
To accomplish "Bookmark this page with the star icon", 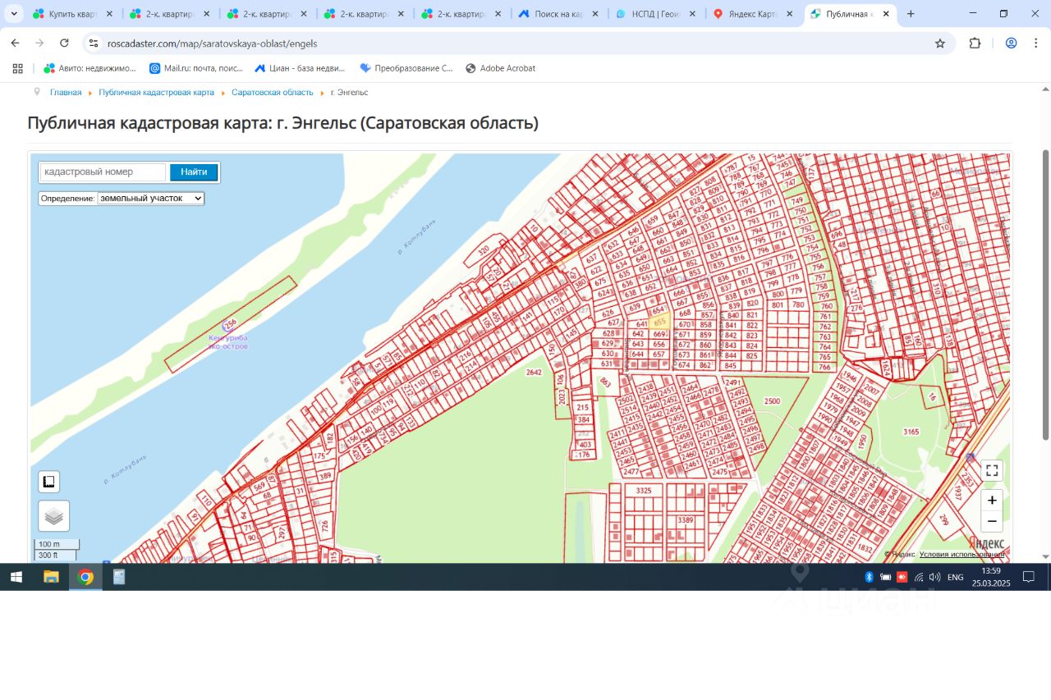I will coord(940,43).
